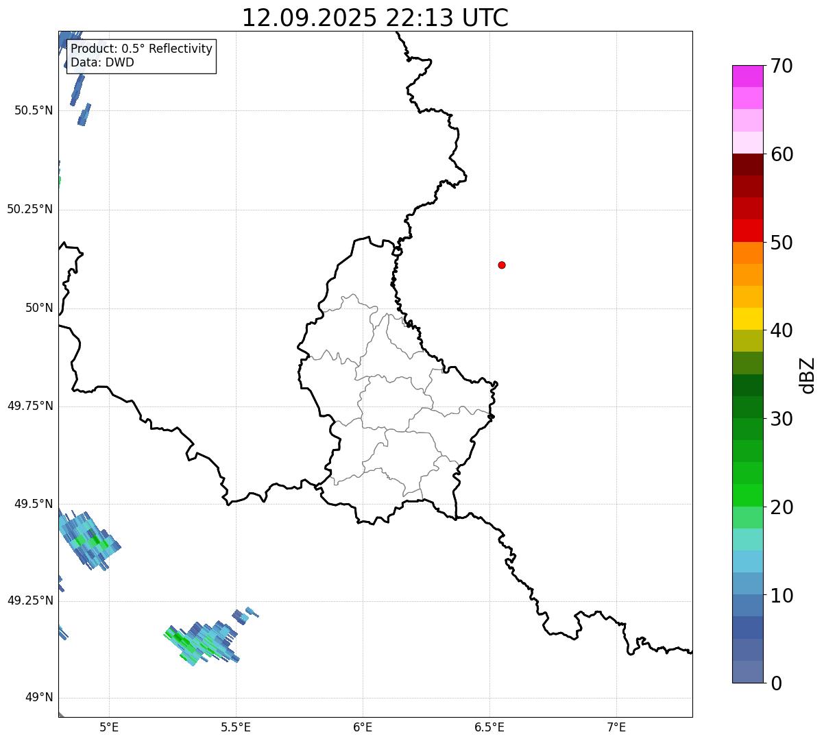Click the radar echo cell near 5.4°E 49.15°N
Screen dimensions: 824x741
point(202,642)
